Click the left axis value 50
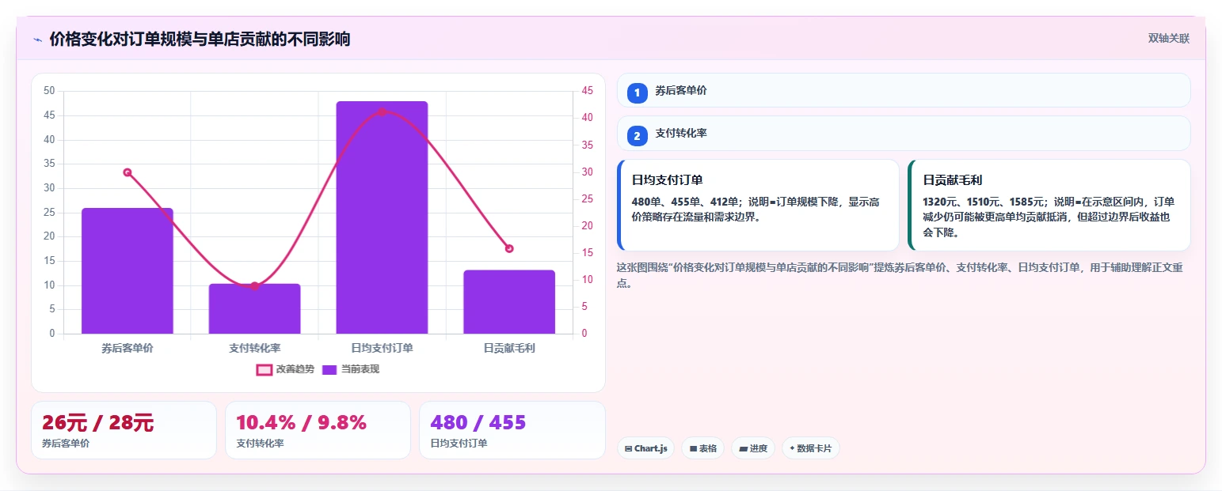This screenshot has width=1222, height=491. coord(49,91)
